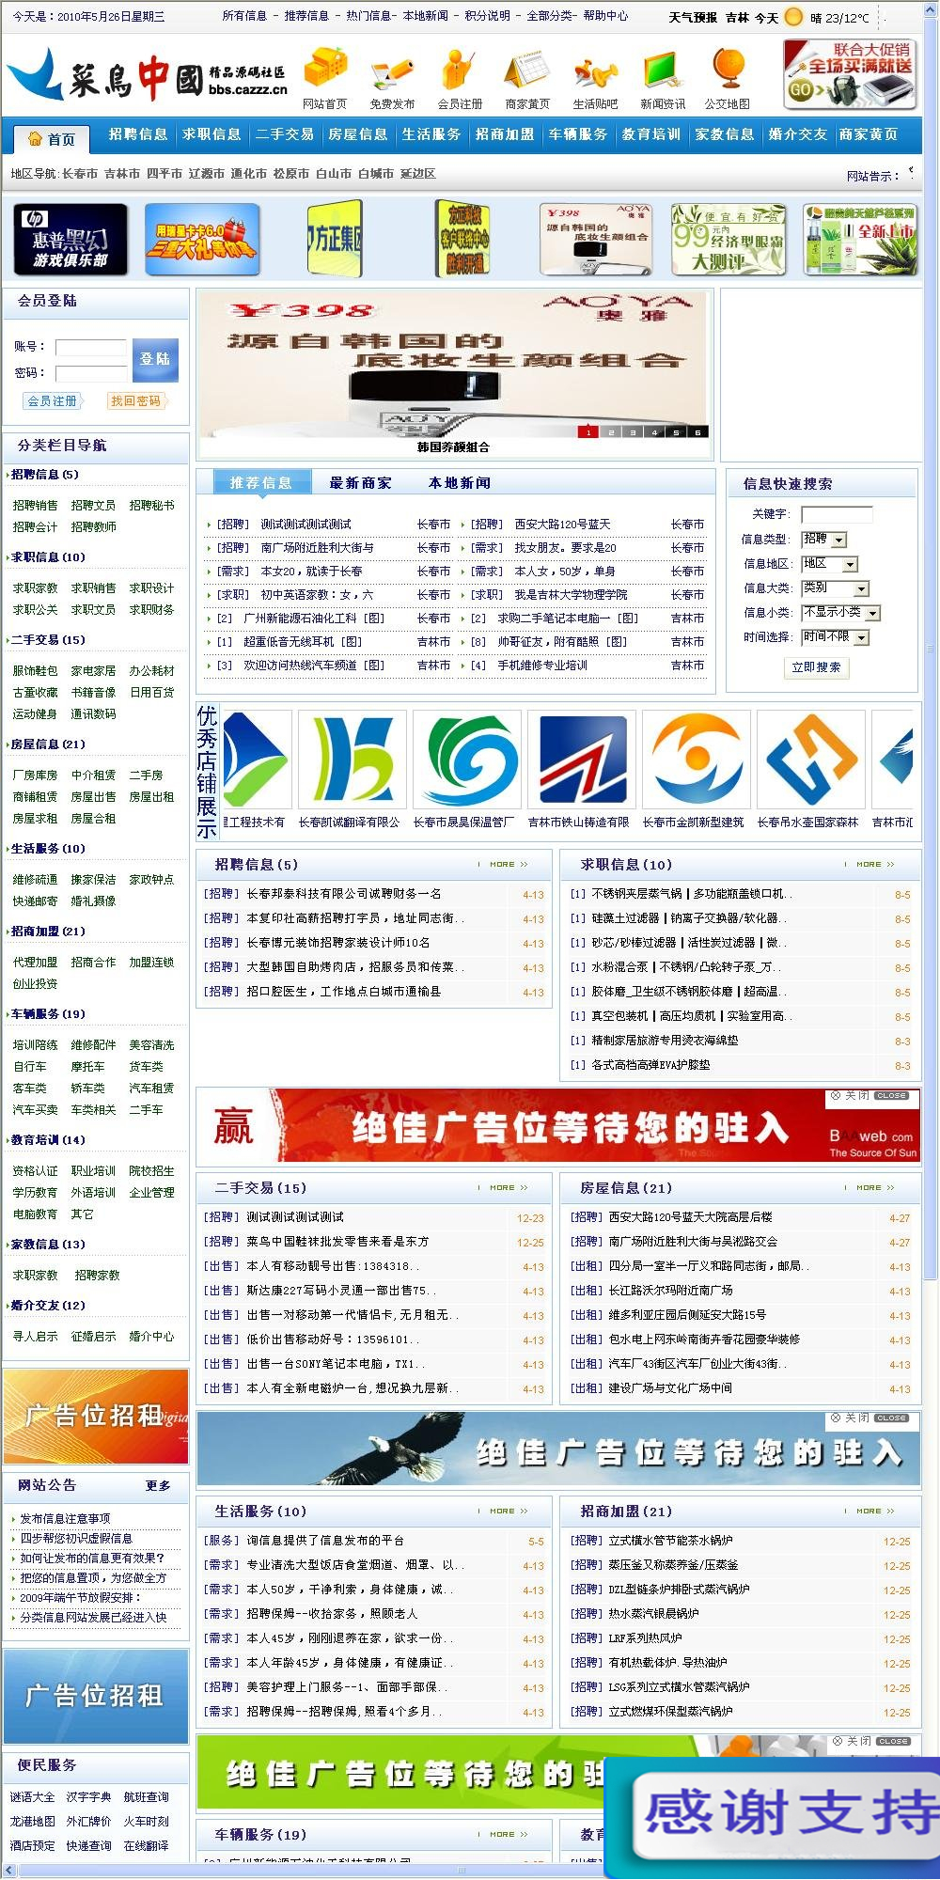Switch to the 最新商家 tab

point(360,483)
